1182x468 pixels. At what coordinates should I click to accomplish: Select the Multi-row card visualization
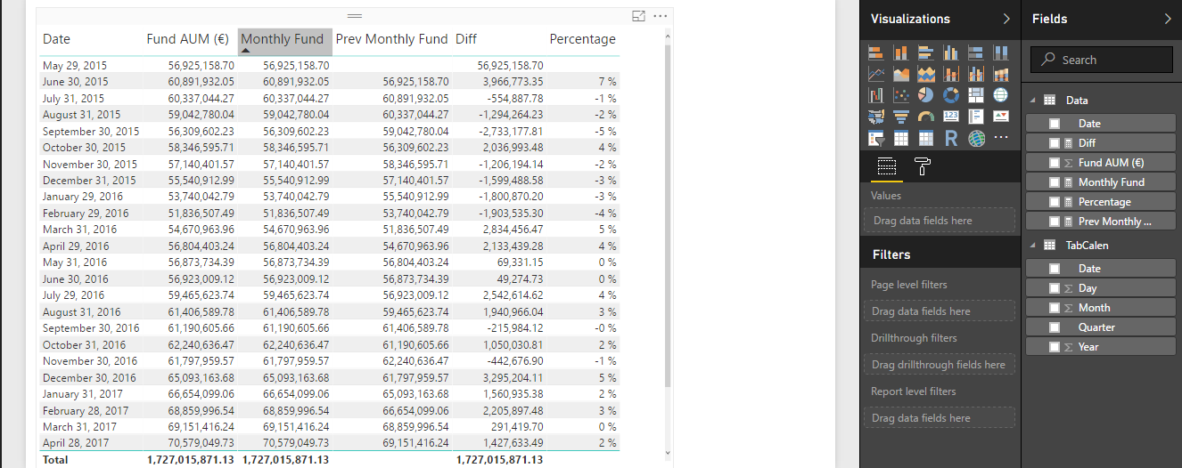coord(976,117)
